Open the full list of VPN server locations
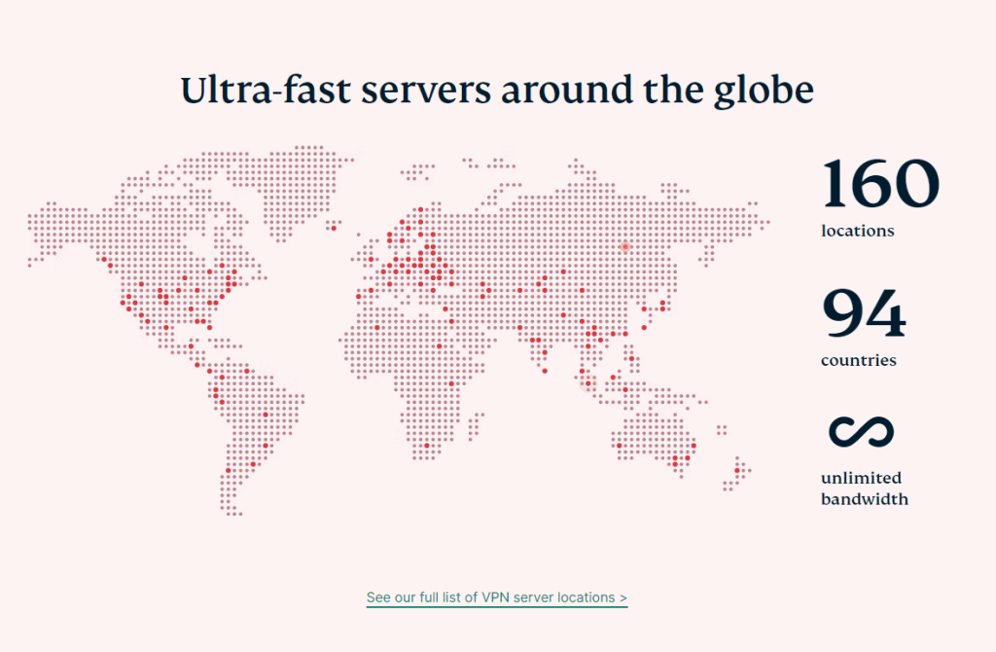Screen dimensions: 996x652 pyautogui.click(x=496, y=597)
